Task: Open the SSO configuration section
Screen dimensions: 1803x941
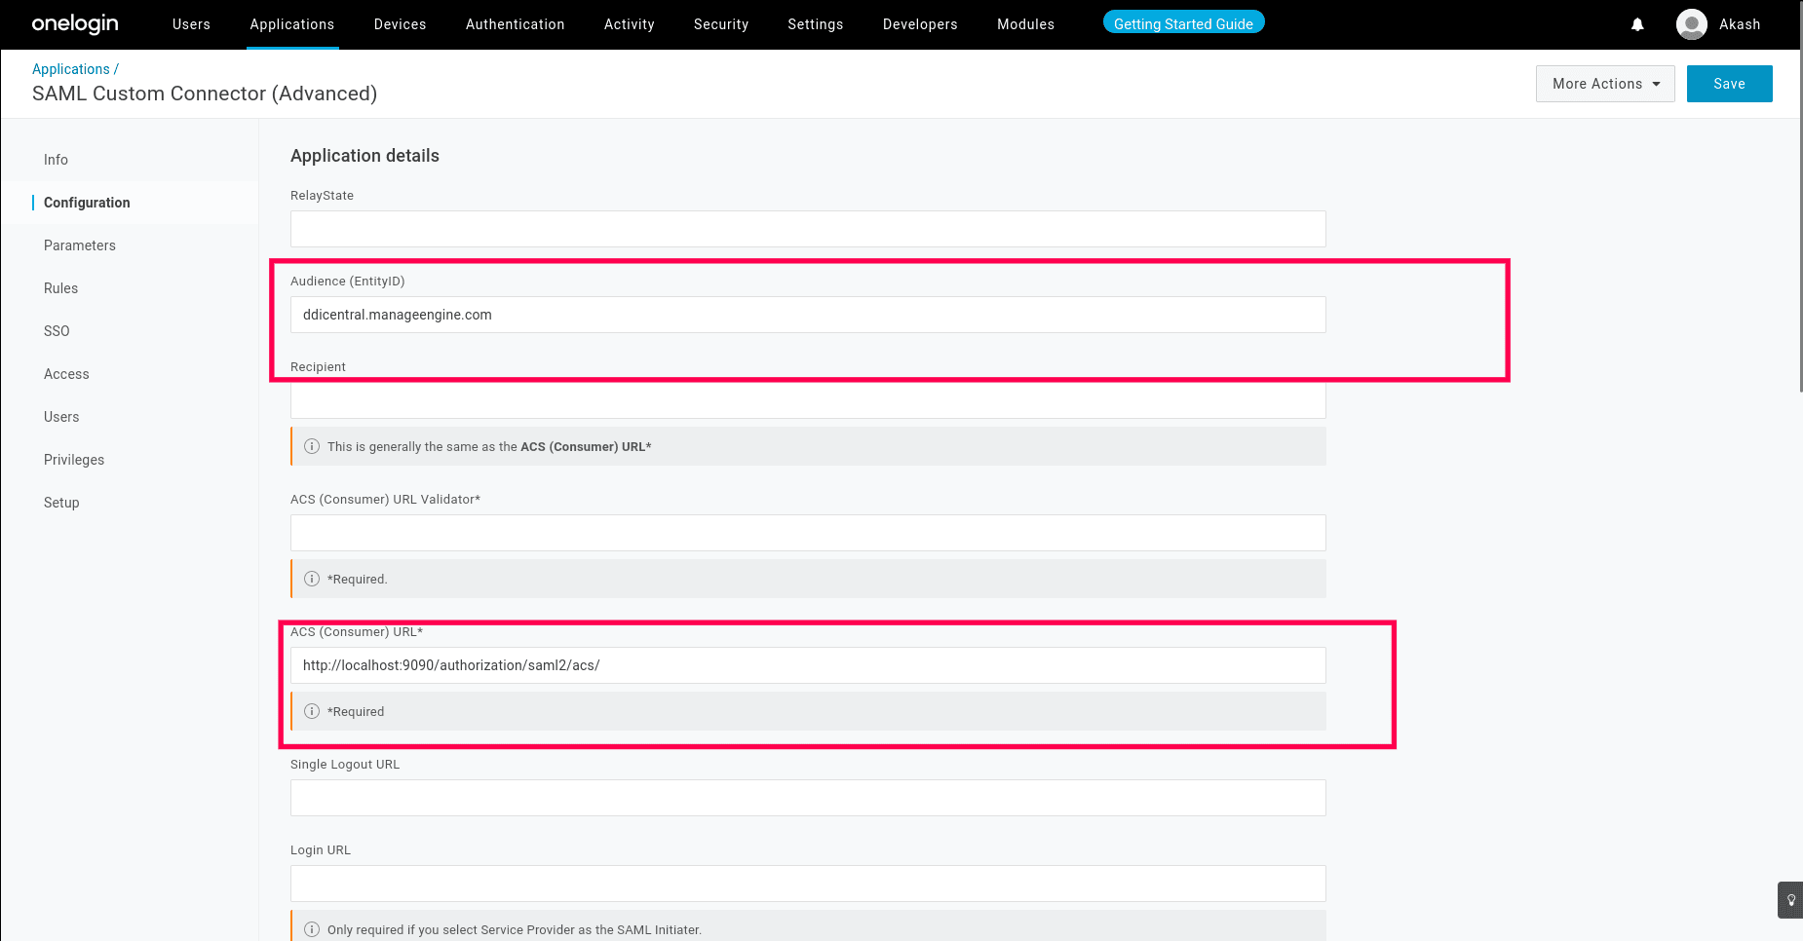Action: (x=57, y=331)
